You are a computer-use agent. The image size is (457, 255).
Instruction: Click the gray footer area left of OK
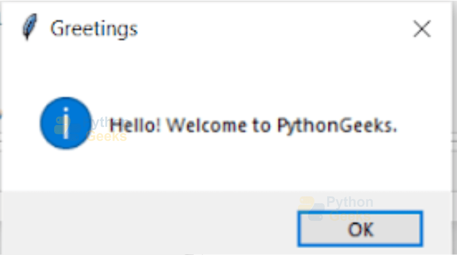149,222
